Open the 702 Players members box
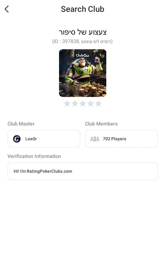Viewport: 165px width, 270px height. [x=121, y=139]
